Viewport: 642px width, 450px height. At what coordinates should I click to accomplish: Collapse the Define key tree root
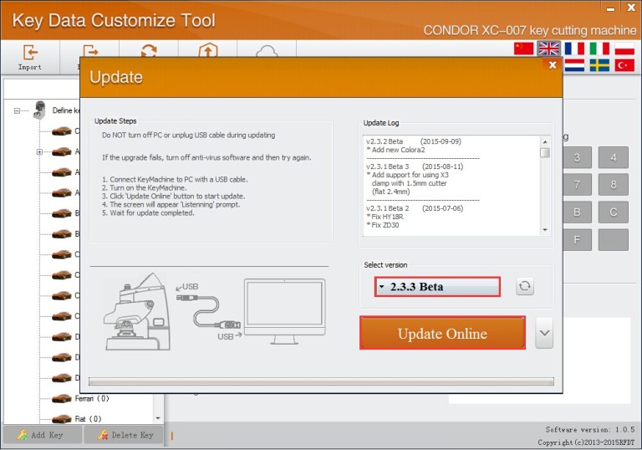[17, 110]
